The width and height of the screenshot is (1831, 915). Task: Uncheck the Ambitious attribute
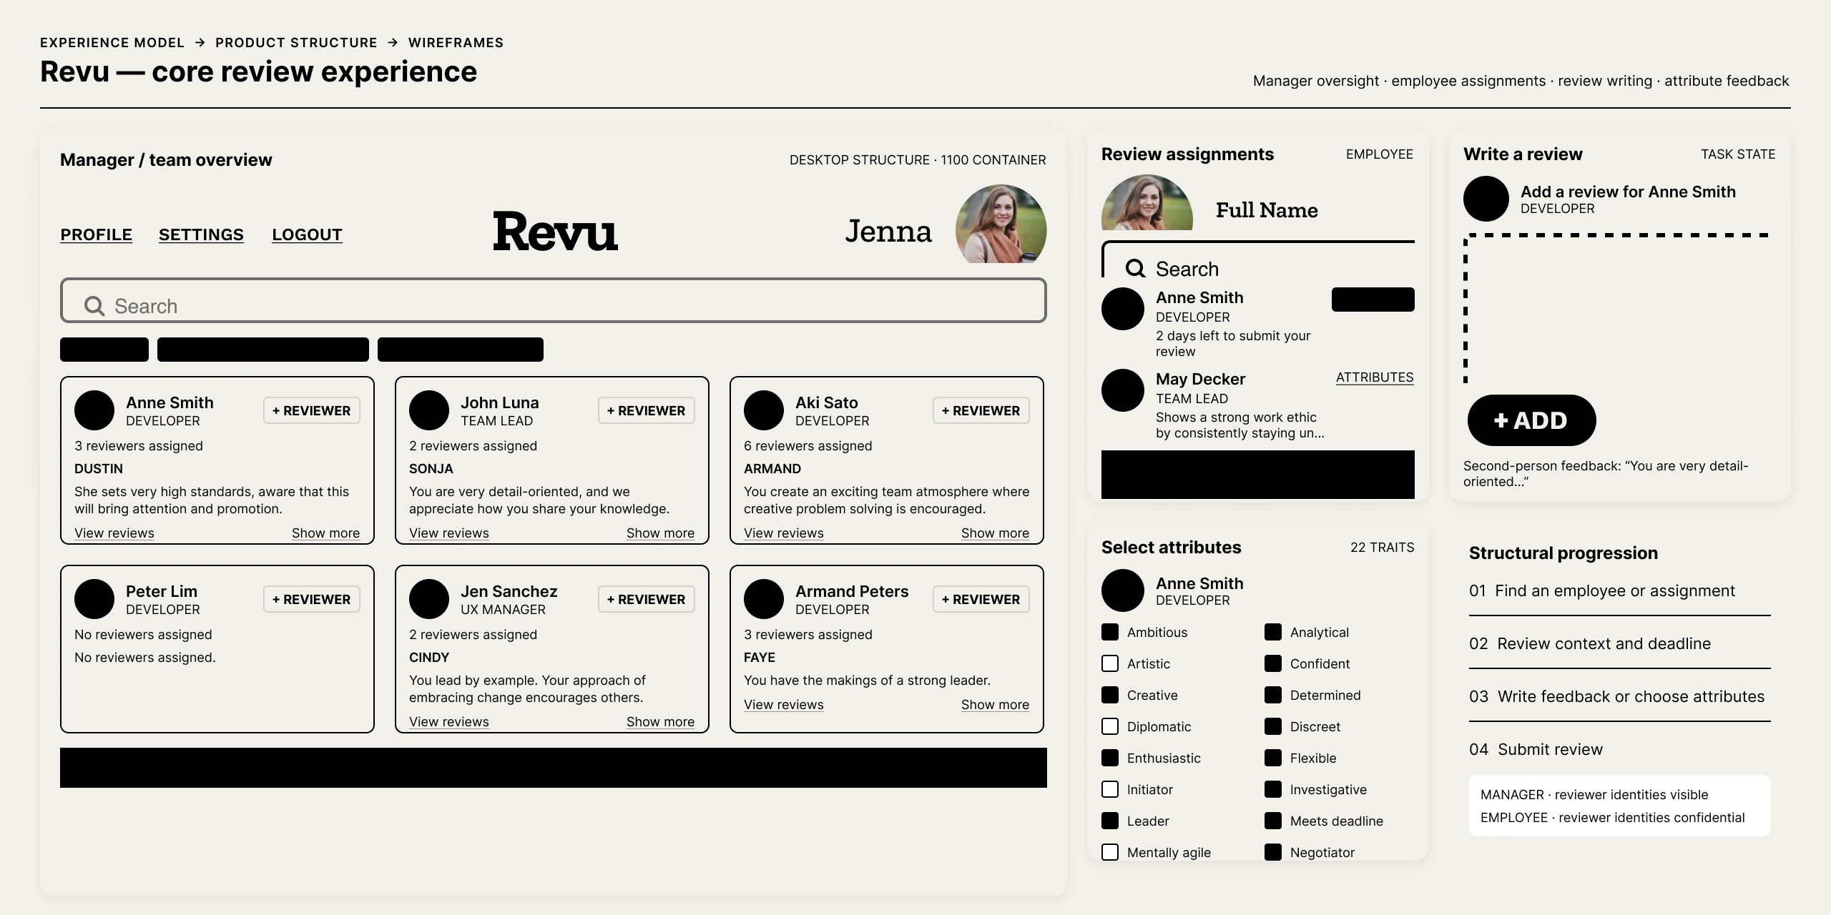coord(1110,632)
